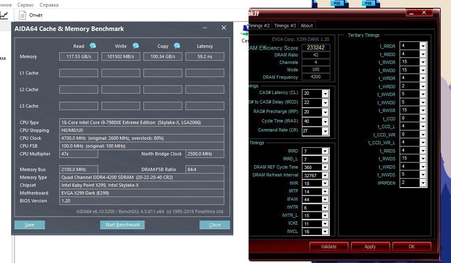Click the DRAM Ratio 42 field
The image size is (451, 263).
click(315, 55)
